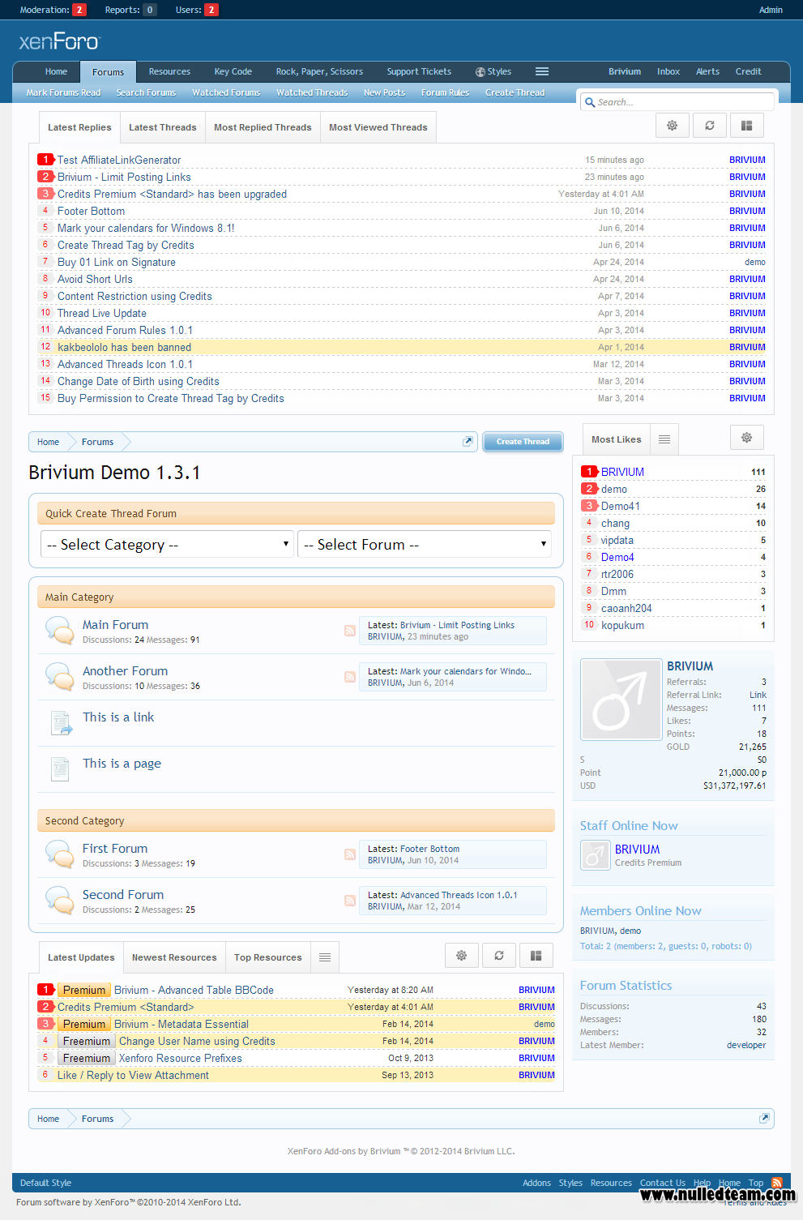Open the Support Tickets navigation tab
This screenshot has width=803, height=1220.
419,71
